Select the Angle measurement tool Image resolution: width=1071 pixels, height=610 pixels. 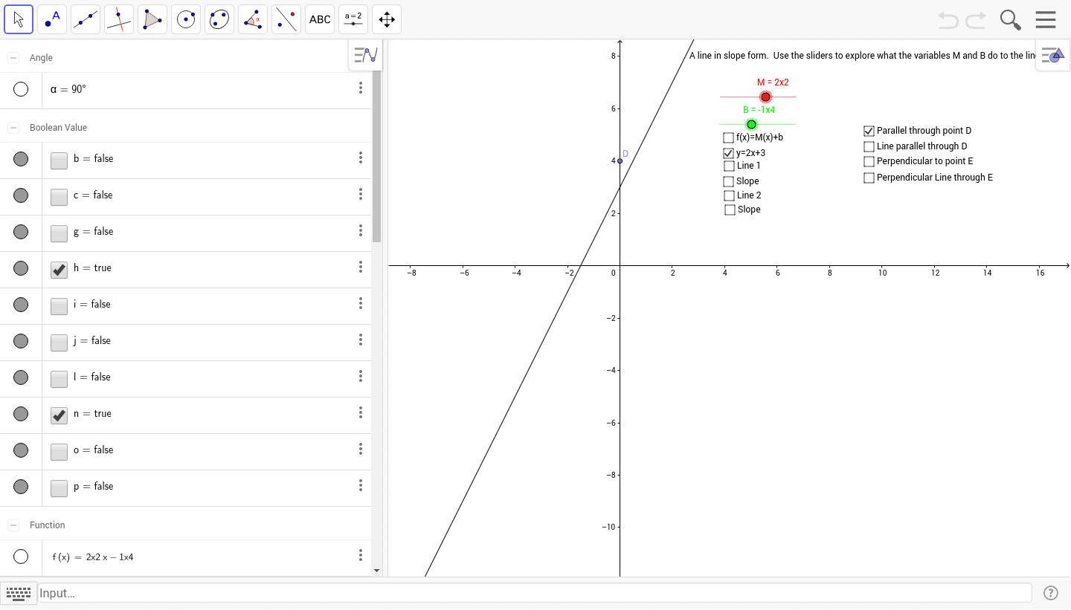253,19
